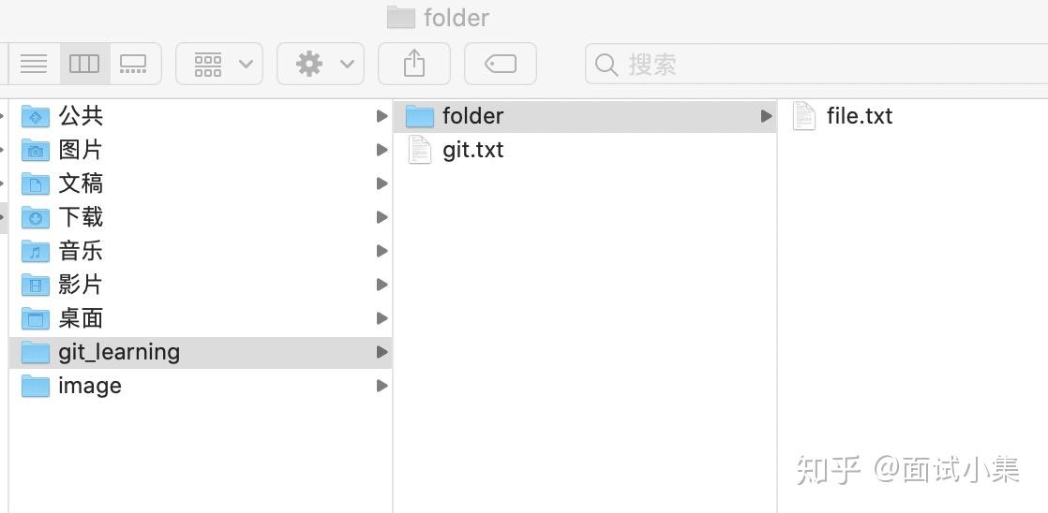1048x513 pixels.
Task: Select the 影片 folder icon
Action: pyautogui.click(x=36, y=285)
